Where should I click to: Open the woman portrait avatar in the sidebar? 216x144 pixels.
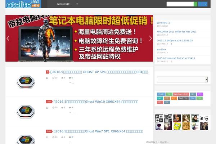click(186, 118)
